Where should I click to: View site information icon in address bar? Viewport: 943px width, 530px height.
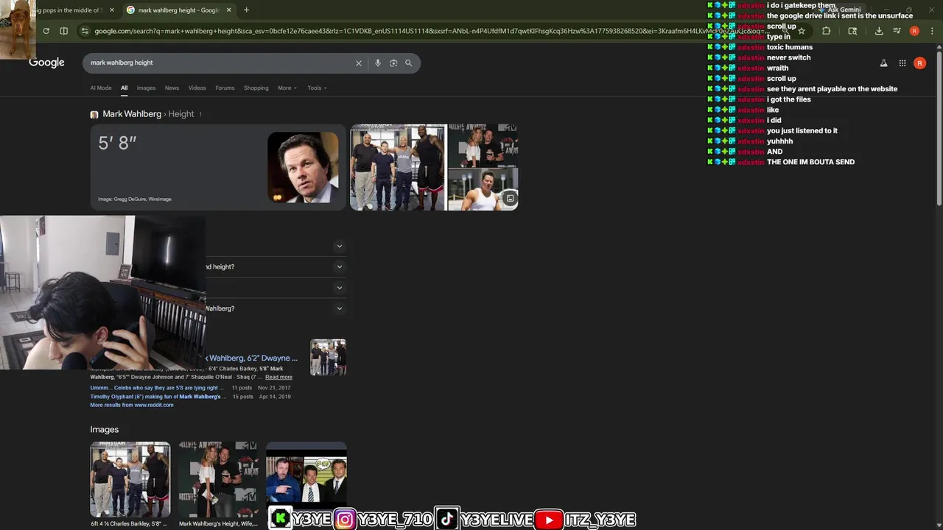[85, 31]
